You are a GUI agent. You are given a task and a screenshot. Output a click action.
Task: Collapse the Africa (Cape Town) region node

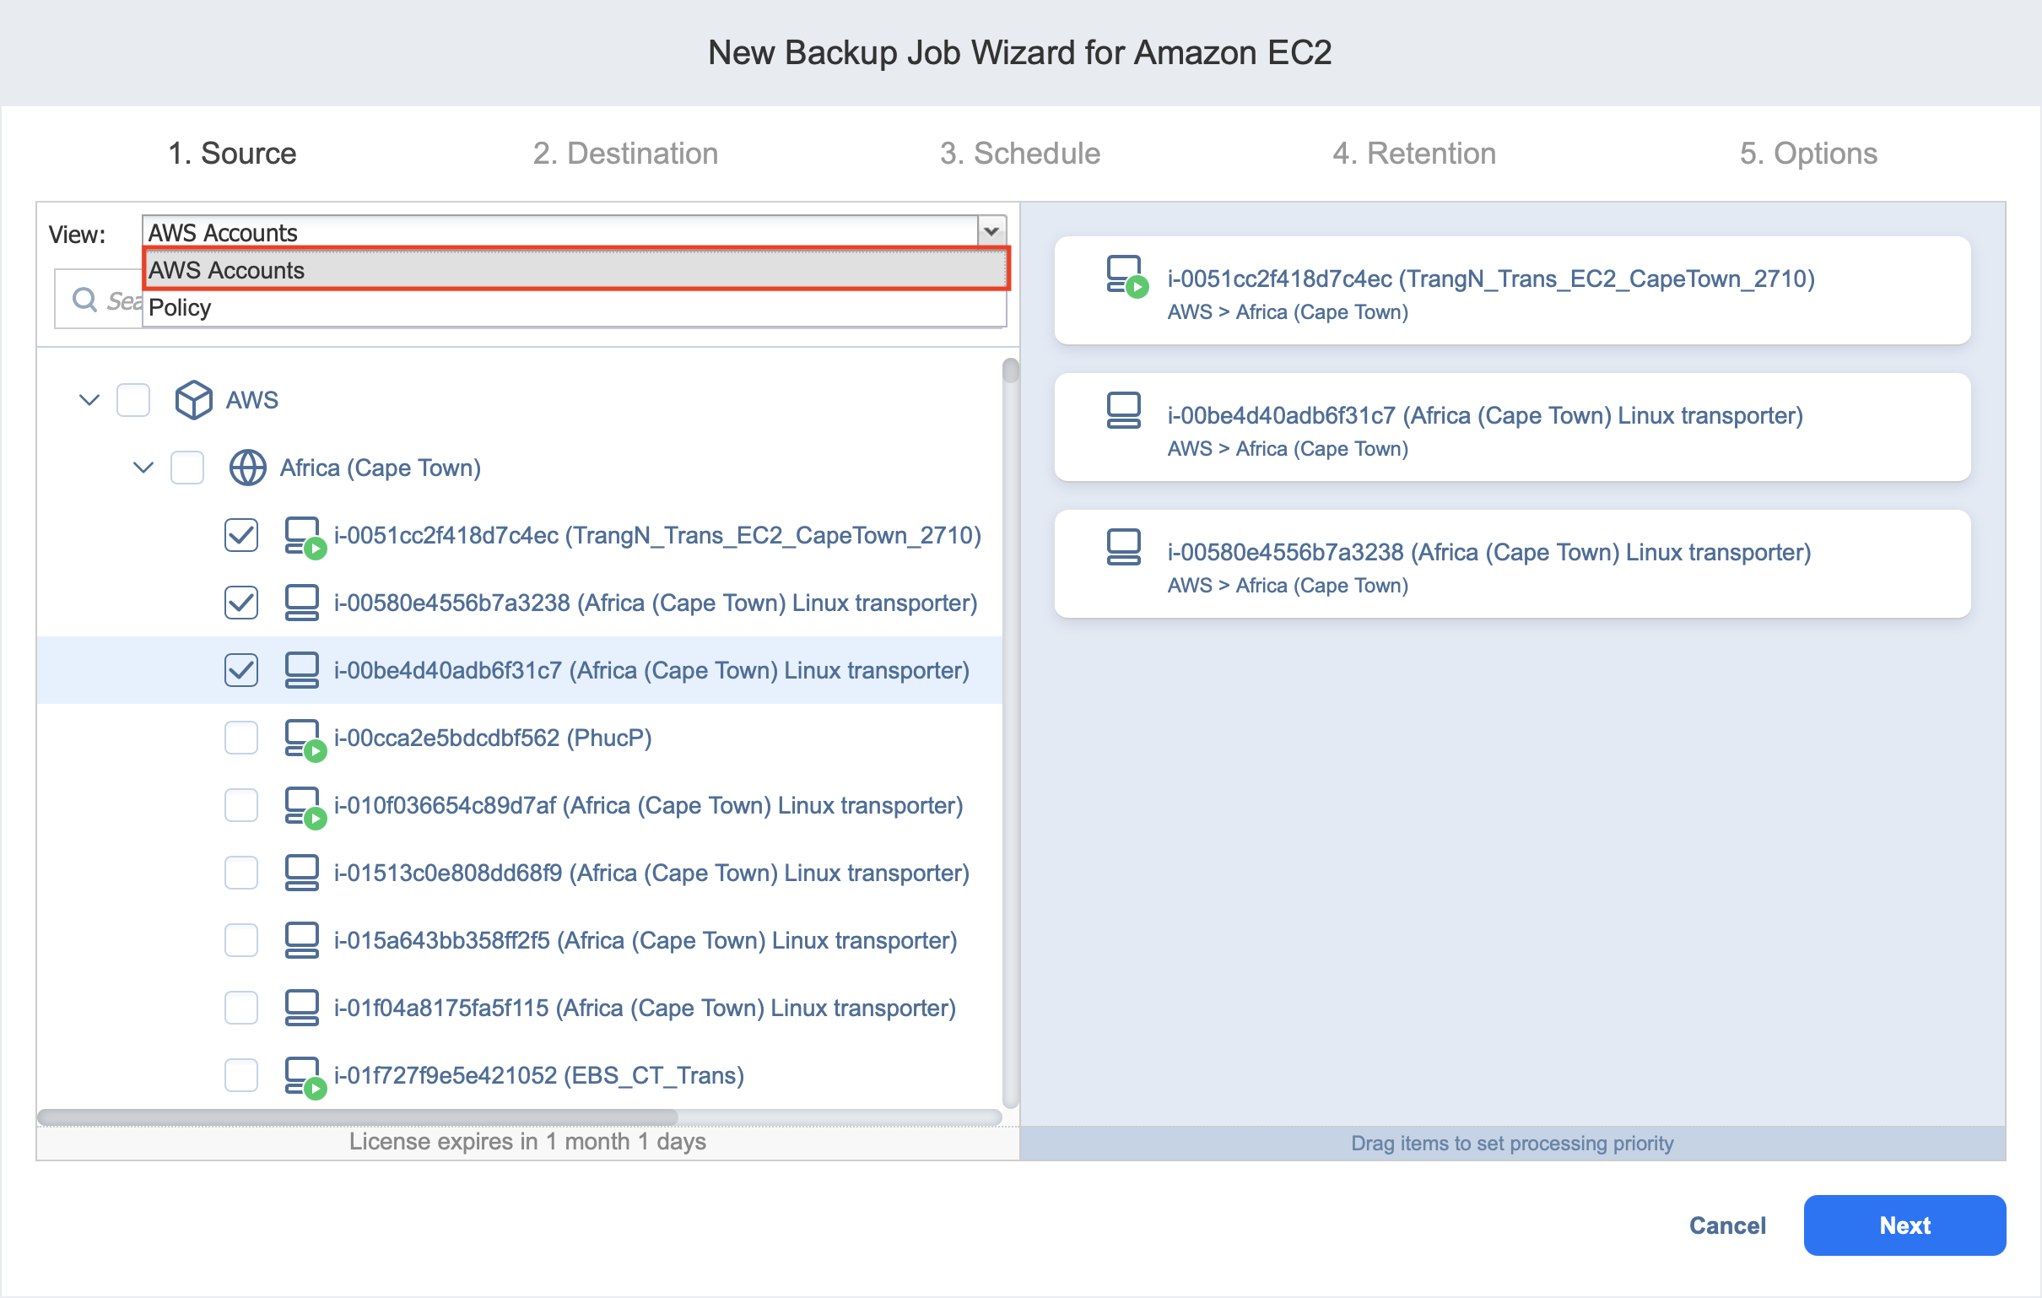click(x=143, y=468)
